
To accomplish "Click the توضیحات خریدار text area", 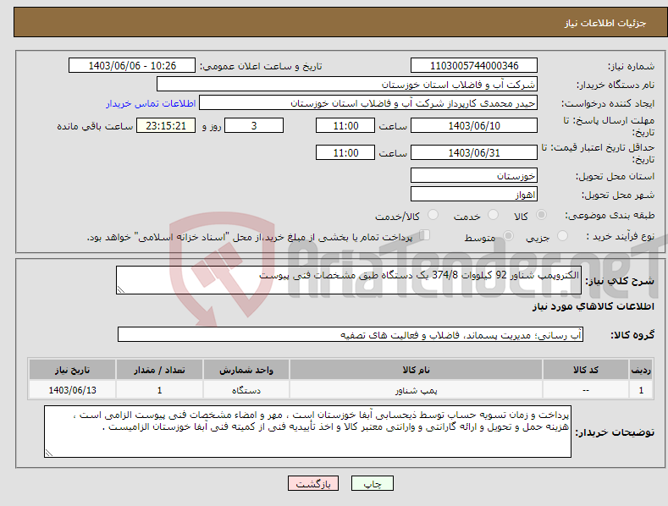I will (x=307, y=432).
